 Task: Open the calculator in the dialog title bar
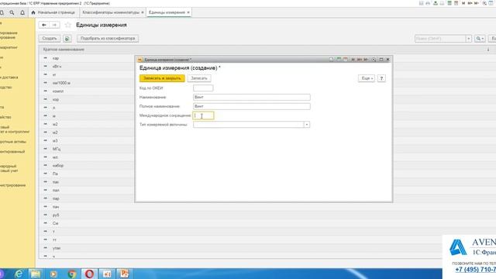[339, 60]
